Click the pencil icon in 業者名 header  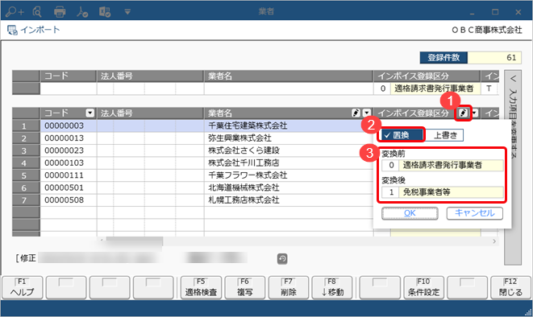356,113
